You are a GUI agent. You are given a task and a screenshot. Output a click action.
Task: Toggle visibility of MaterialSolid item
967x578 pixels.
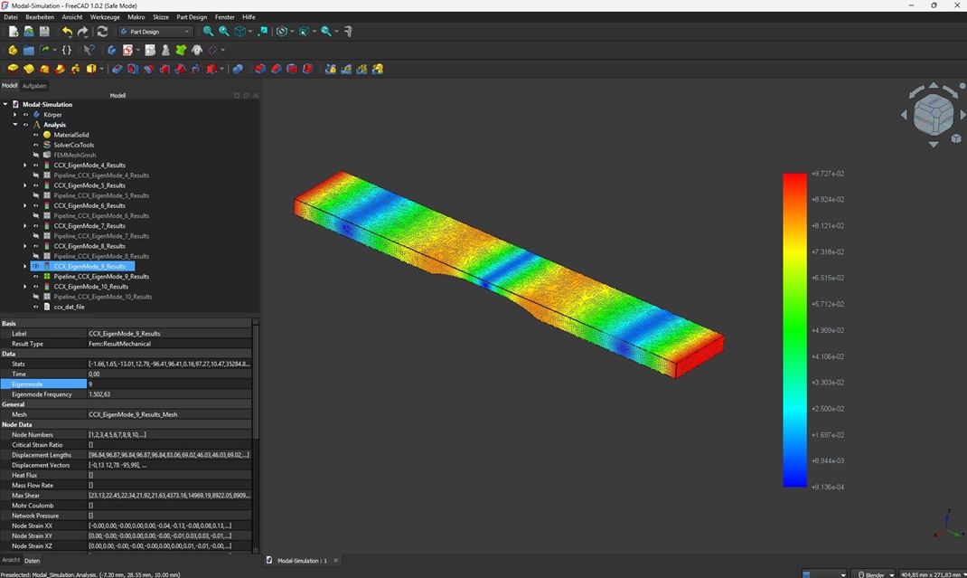coord(36,135)
